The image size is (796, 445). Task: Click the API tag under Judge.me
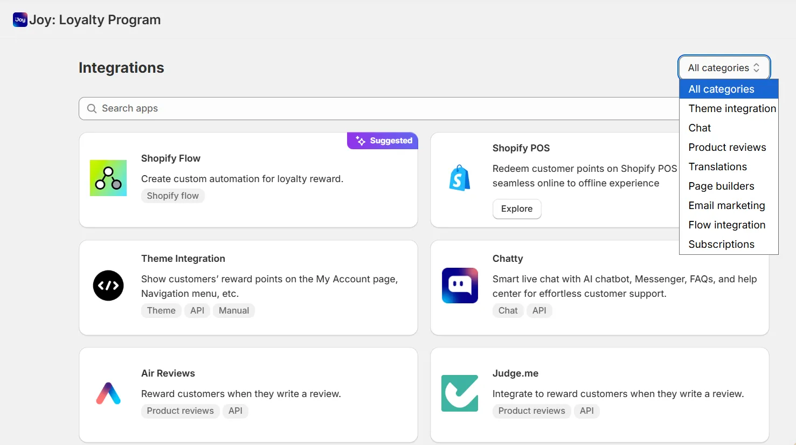tap(587, 411)
